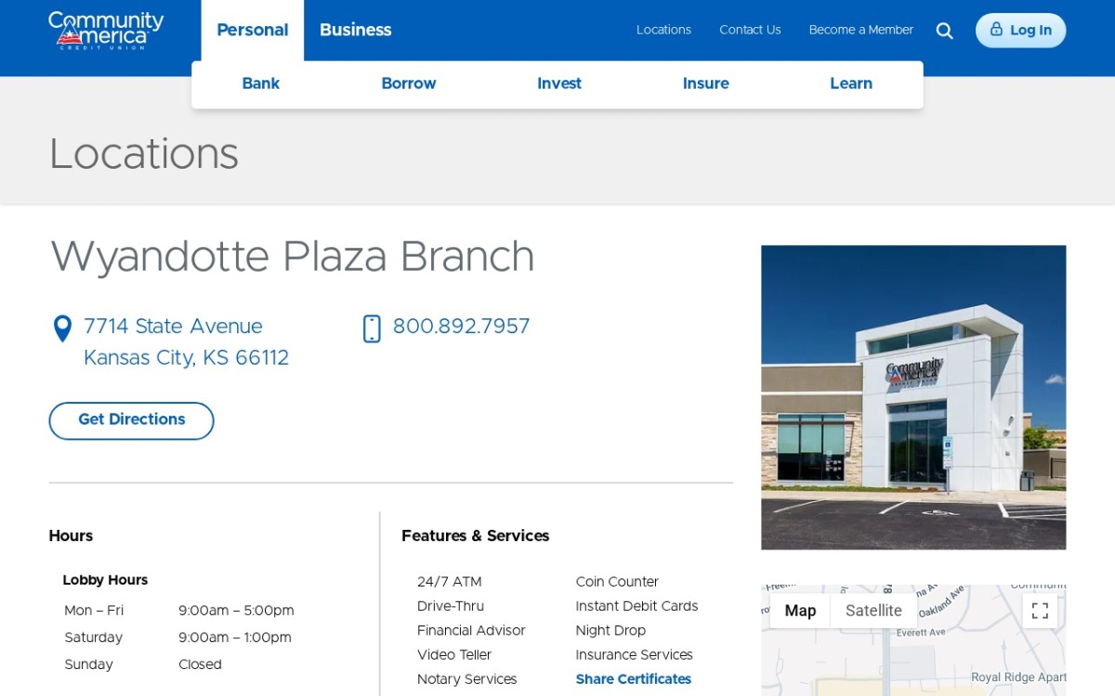Image resolution: width=1115 pixels, height=696 pixels.
Task: Click the Notary Services feature
Action: [467, 679]
